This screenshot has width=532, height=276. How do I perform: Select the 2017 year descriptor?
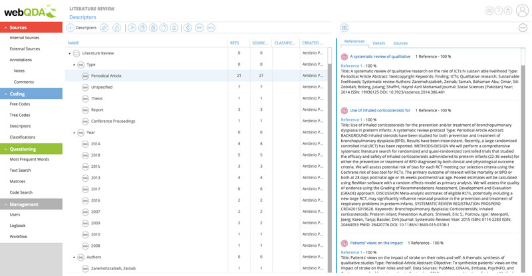[196, 189]
